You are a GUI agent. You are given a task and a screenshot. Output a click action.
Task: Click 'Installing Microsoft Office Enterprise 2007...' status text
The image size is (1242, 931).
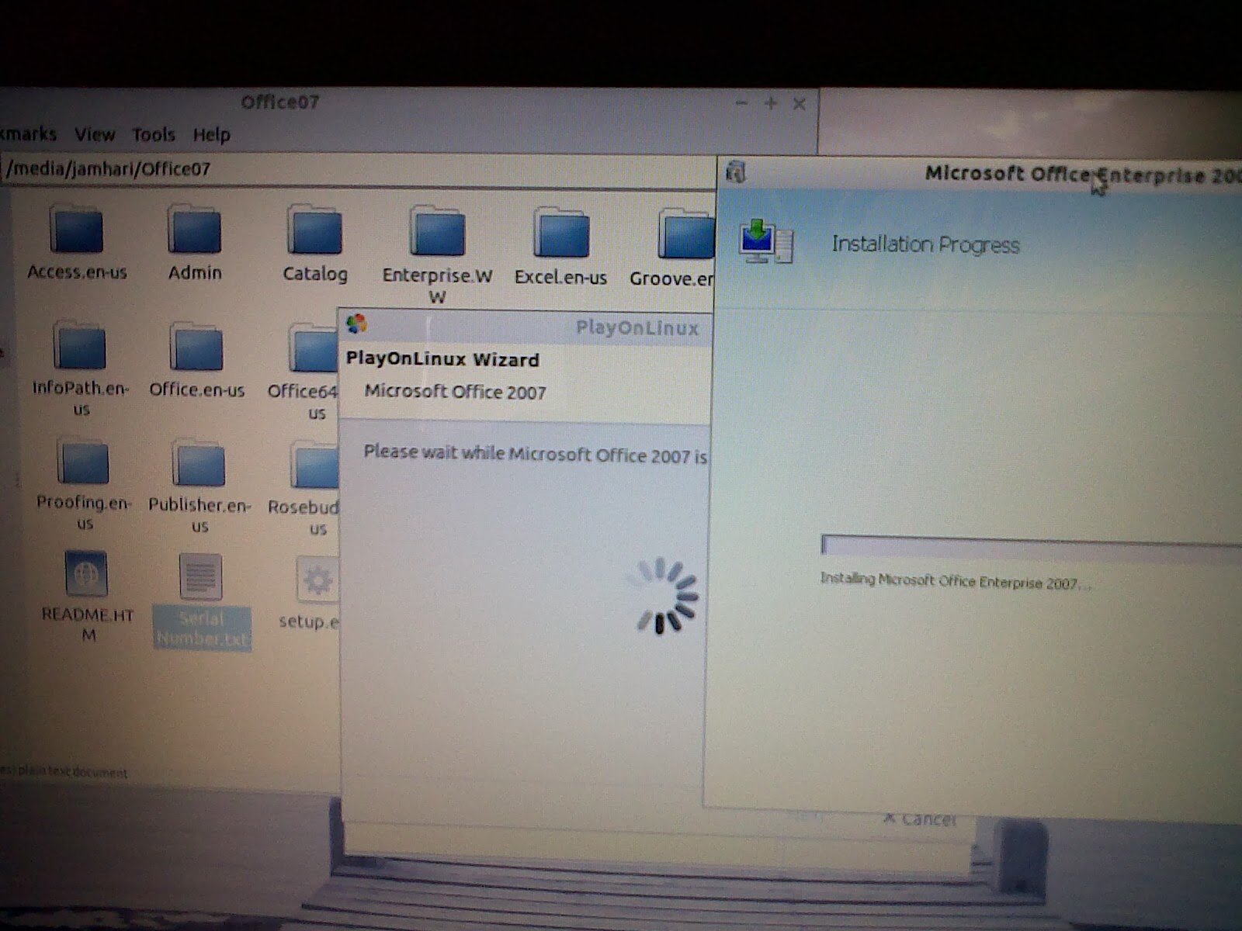pyautogui.click(x=956, y=581)
